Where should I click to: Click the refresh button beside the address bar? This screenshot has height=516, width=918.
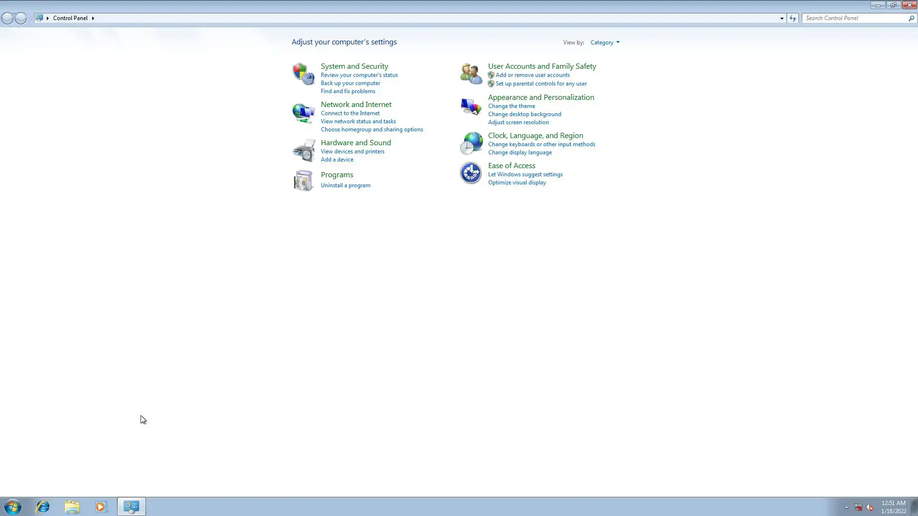(793, 18)
